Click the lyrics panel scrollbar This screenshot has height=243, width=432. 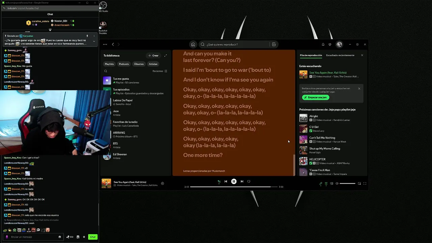click(x=294, y=165)
